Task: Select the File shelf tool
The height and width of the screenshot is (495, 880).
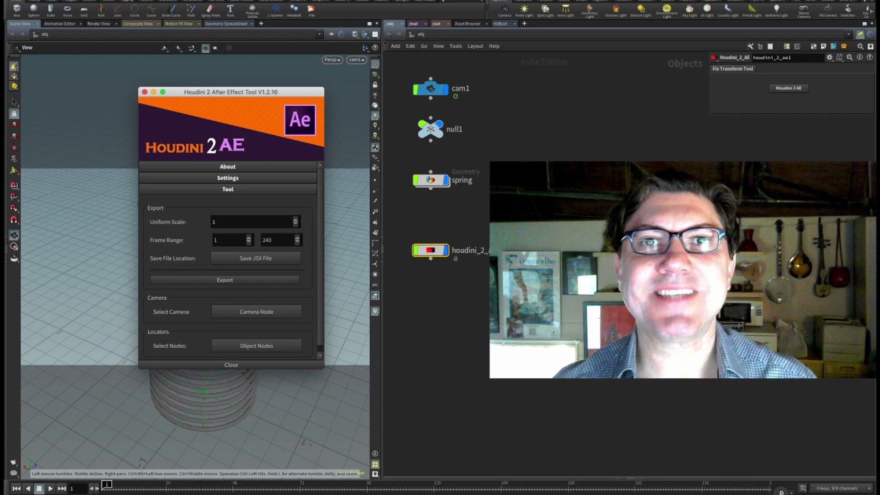Action: tap(311, 10)
